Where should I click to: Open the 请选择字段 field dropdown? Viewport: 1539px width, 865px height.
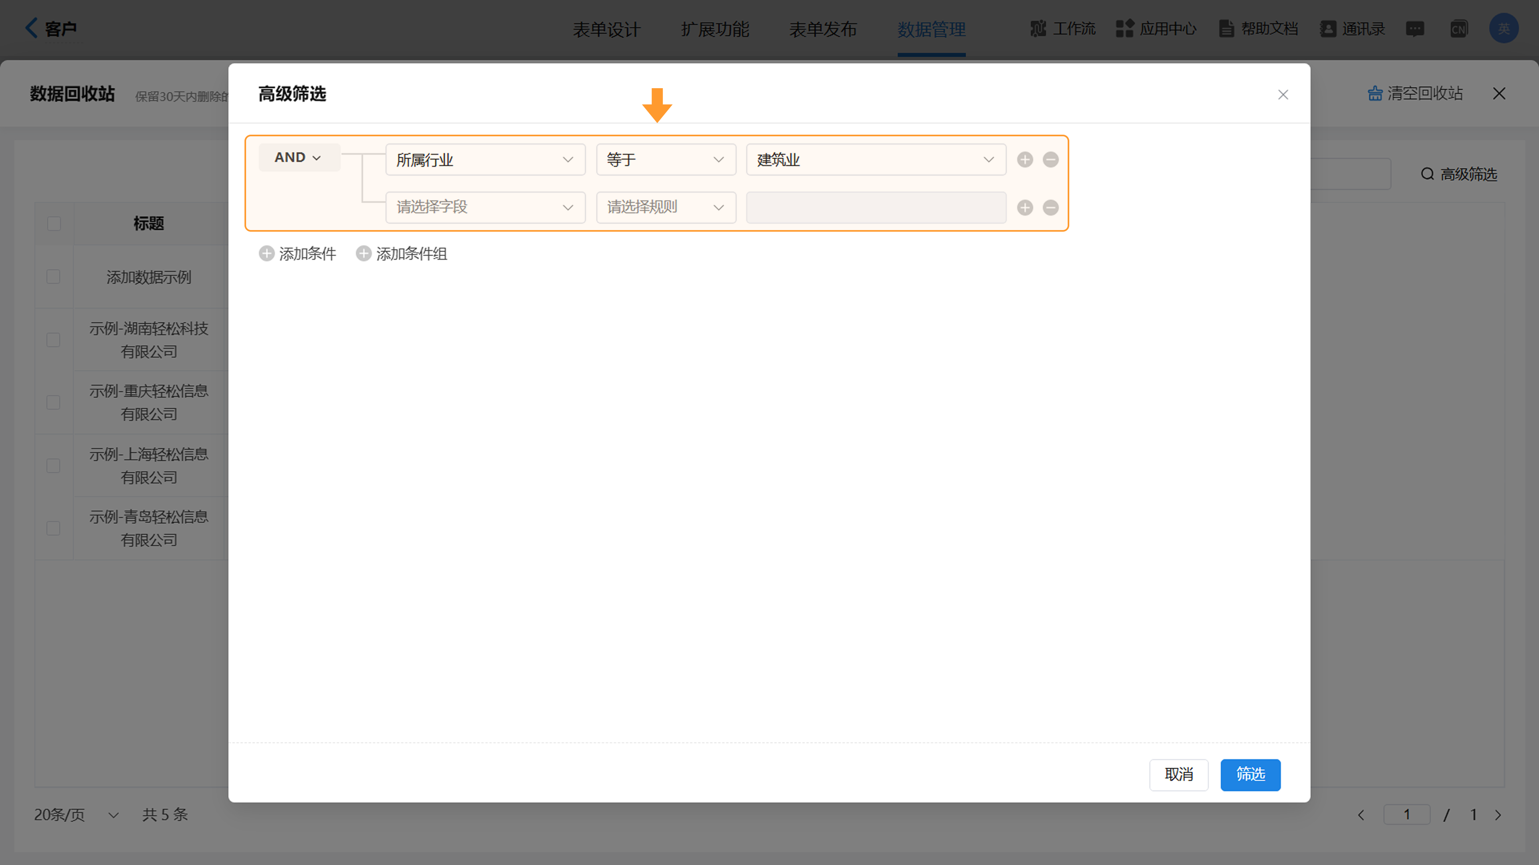pos(485,207)
